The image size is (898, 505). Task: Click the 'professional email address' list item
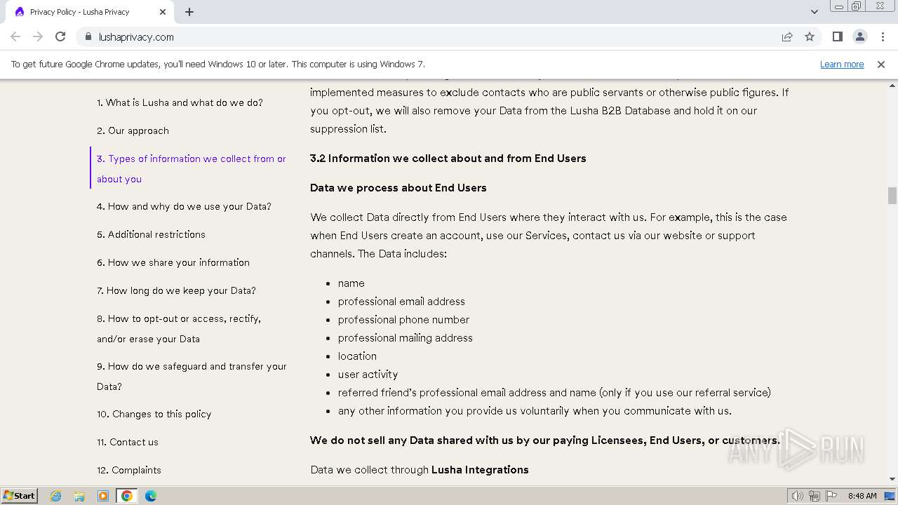401,301
